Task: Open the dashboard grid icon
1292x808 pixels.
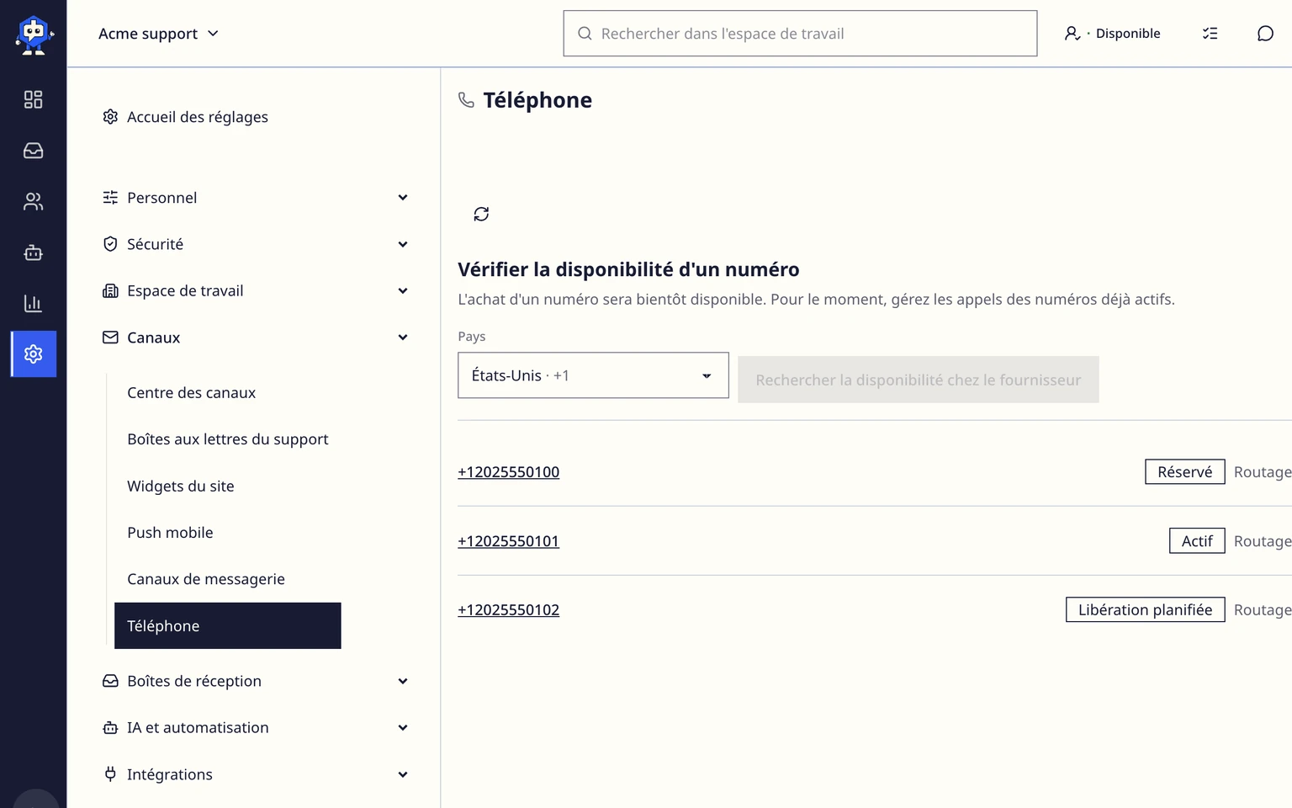Action: 33,99
